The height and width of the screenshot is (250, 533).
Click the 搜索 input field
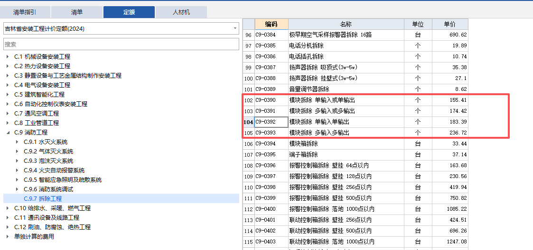[x=121, y=44]
